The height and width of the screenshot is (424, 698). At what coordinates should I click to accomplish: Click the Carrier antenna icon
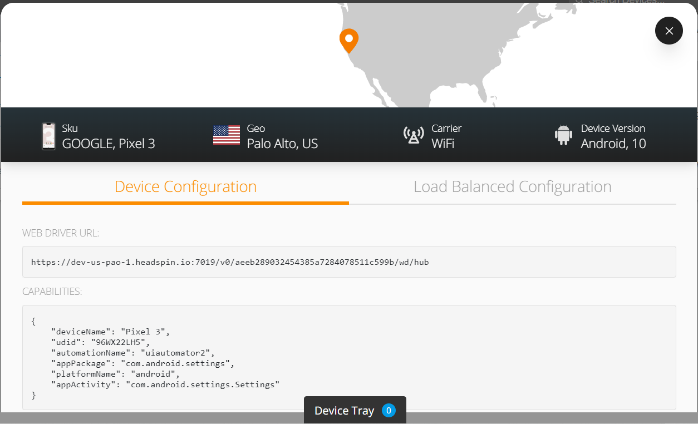click(x=413, y=135)
